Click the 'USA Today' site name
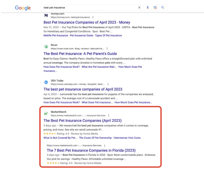Image resolution: width=204 pixels, height=174 pixels. click(x=57, y=81)
